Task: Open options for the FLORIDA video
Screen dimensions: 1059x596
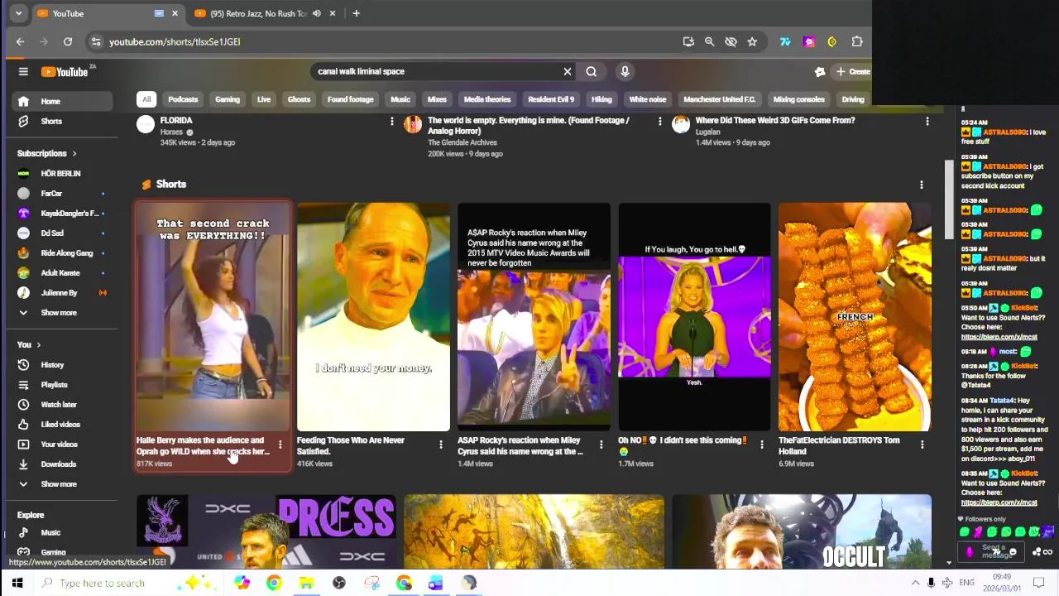Action: coord(391,122)
